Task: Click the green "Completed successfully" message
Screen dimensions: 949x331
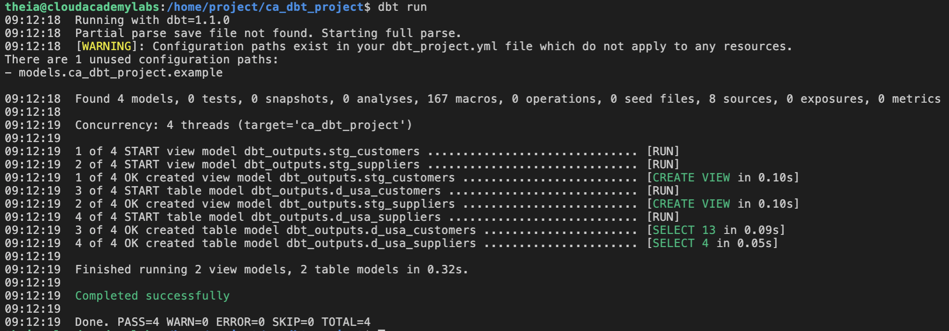Action: coord(152,296)
